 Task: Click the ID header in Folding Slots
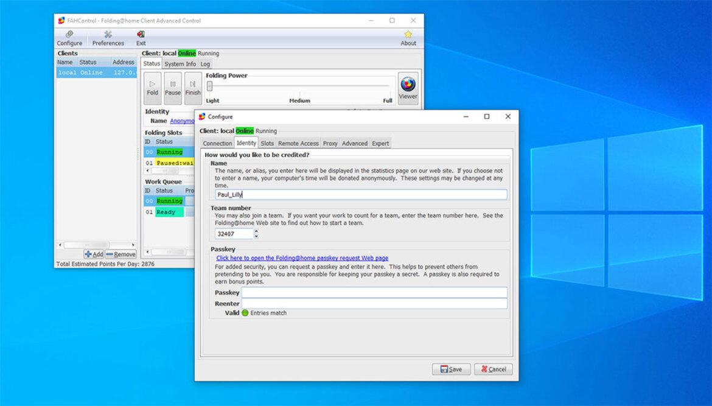point(148,142)
